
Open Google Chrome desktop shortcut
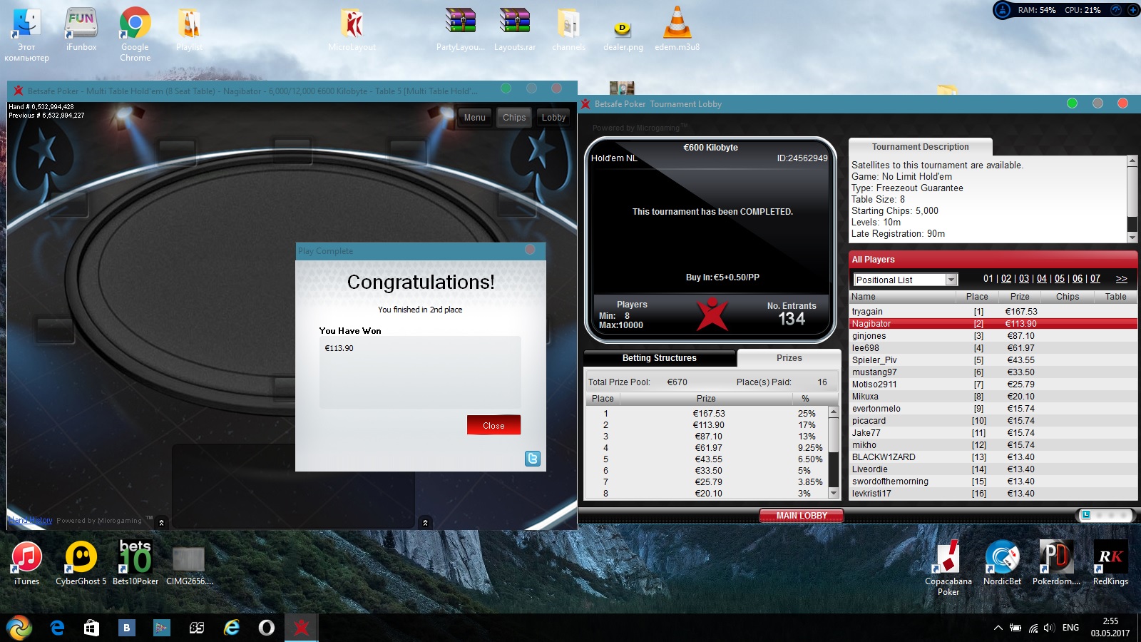point(135,34)
